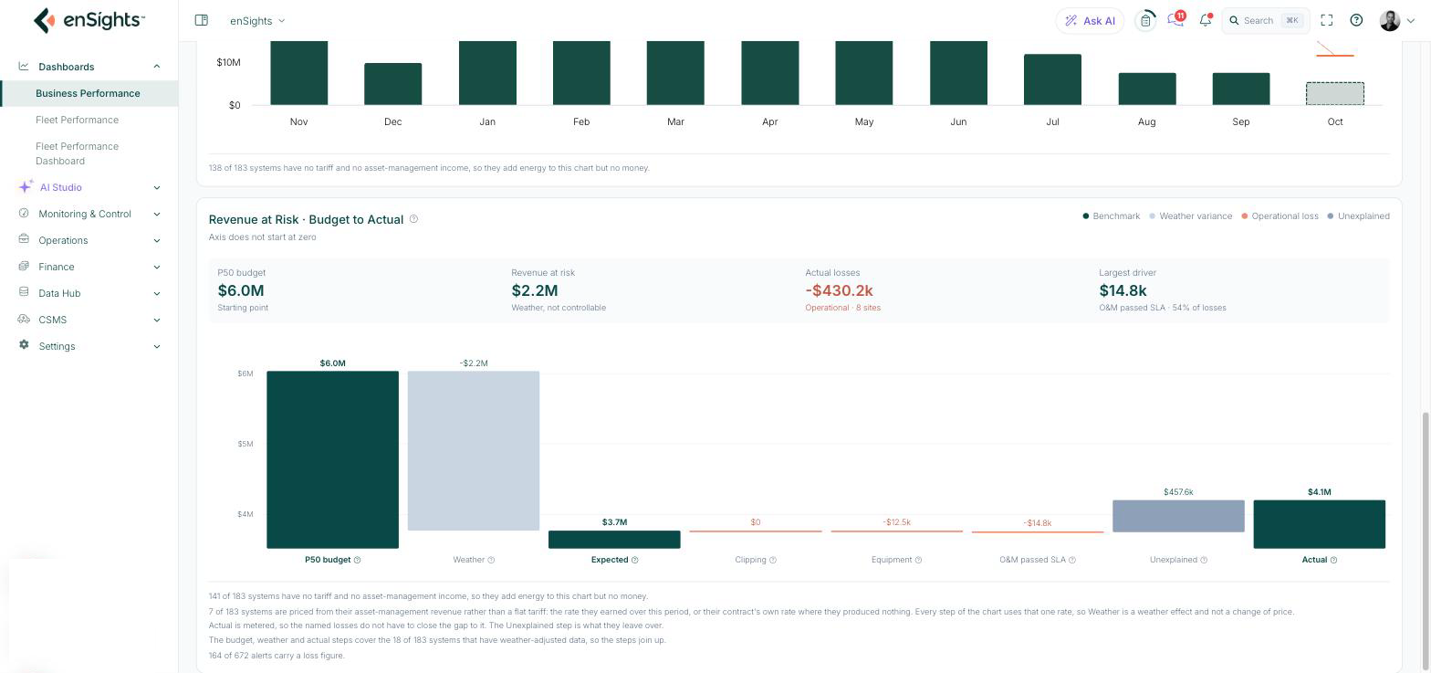This screenshot has height=673, width=1431.
Task: Click in the Search field
Action: point(1266,20)
